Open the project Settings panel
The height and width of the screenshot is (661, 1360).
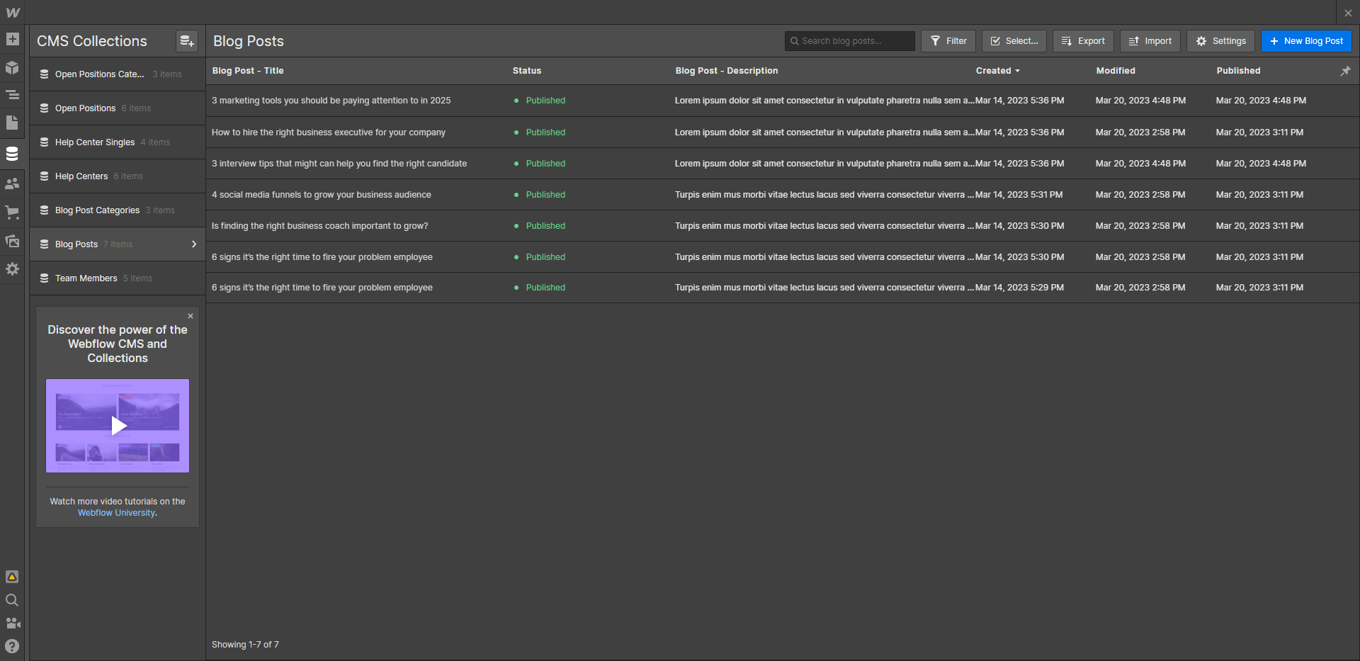click(x=12, y=269)
